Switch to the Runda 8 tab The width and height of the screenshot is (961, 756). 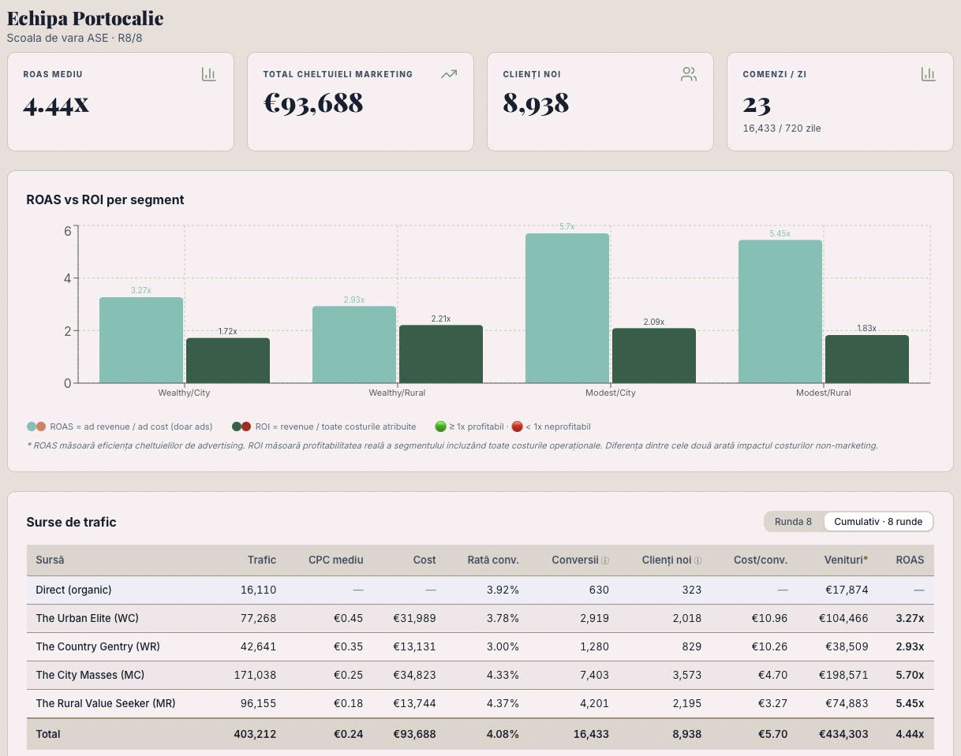click(x=793, y=522)
